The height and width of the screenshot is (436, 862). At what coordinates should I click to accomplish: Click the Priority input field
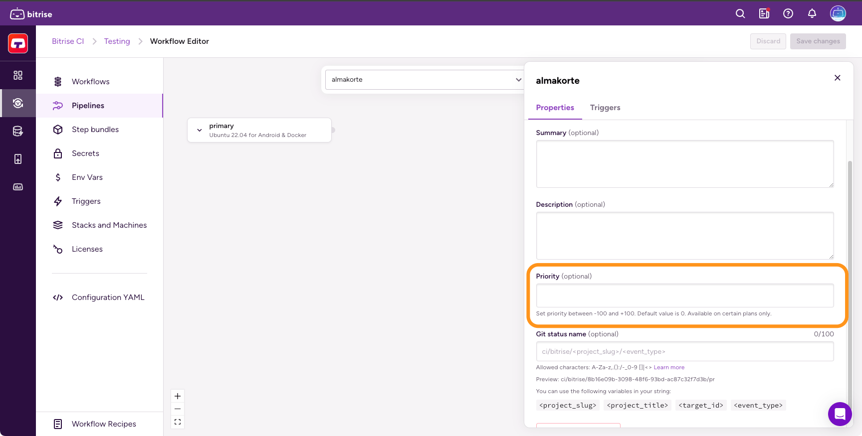tap(684, 295)
